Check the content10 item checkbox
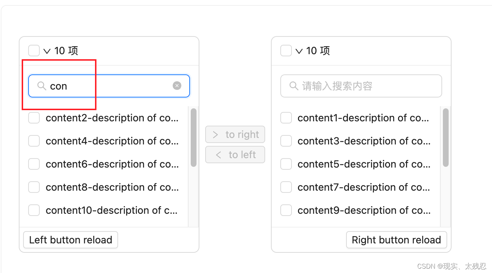 34,210
